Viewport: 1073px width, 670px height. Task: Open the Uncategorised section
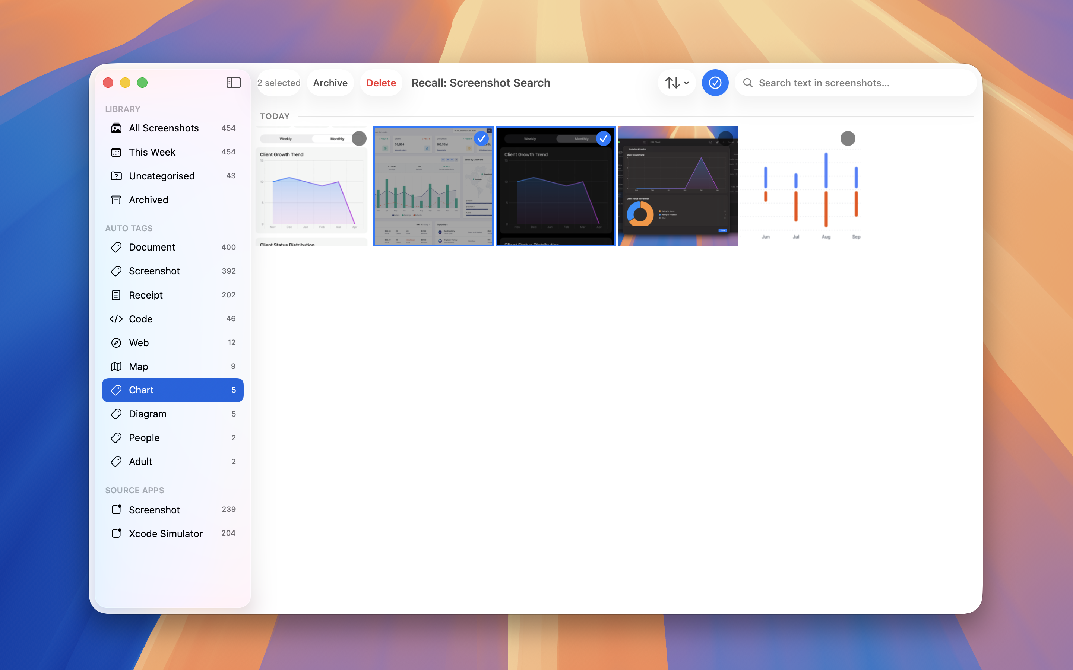click(x=173, y=176)
